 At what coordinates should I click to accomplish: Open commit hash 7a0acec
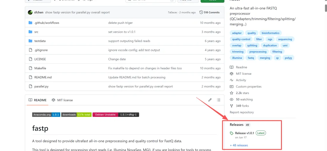pyautogui.click(x=173, y=12)
